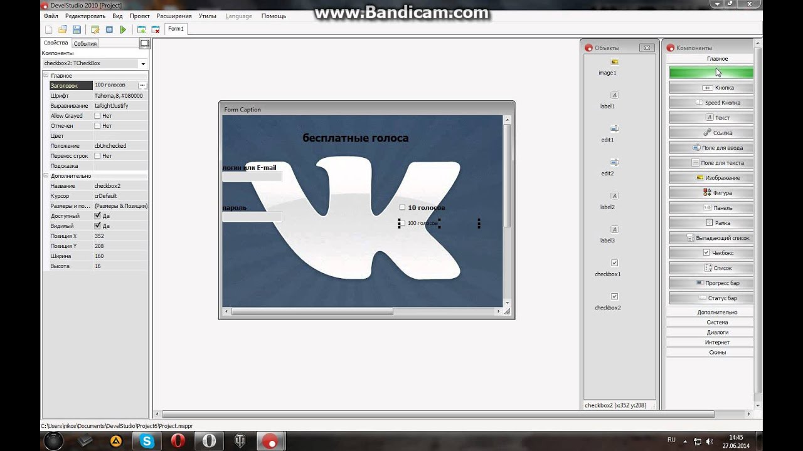The width and height of the screenshot is (803, 451).
Task: Select label2 object in Objects panel
Action: (x=608, y=201)
